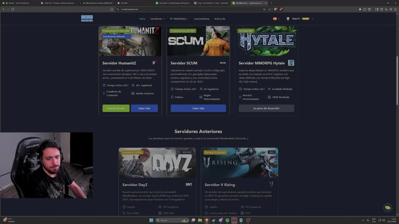
Task: Click the HumanitZ logo icon beside server title
Action: point(155,63)
